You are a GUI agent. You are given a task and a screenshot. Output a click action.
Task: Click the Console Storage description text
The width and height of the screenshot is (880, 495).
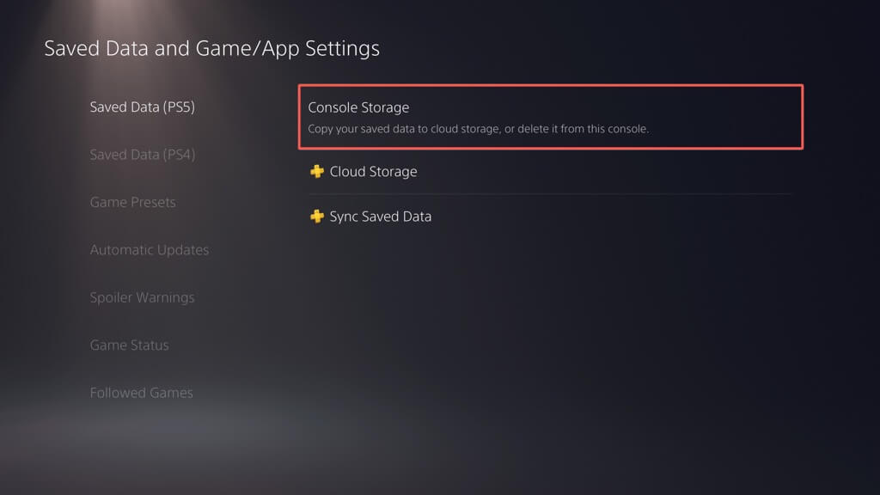(478, 130)
